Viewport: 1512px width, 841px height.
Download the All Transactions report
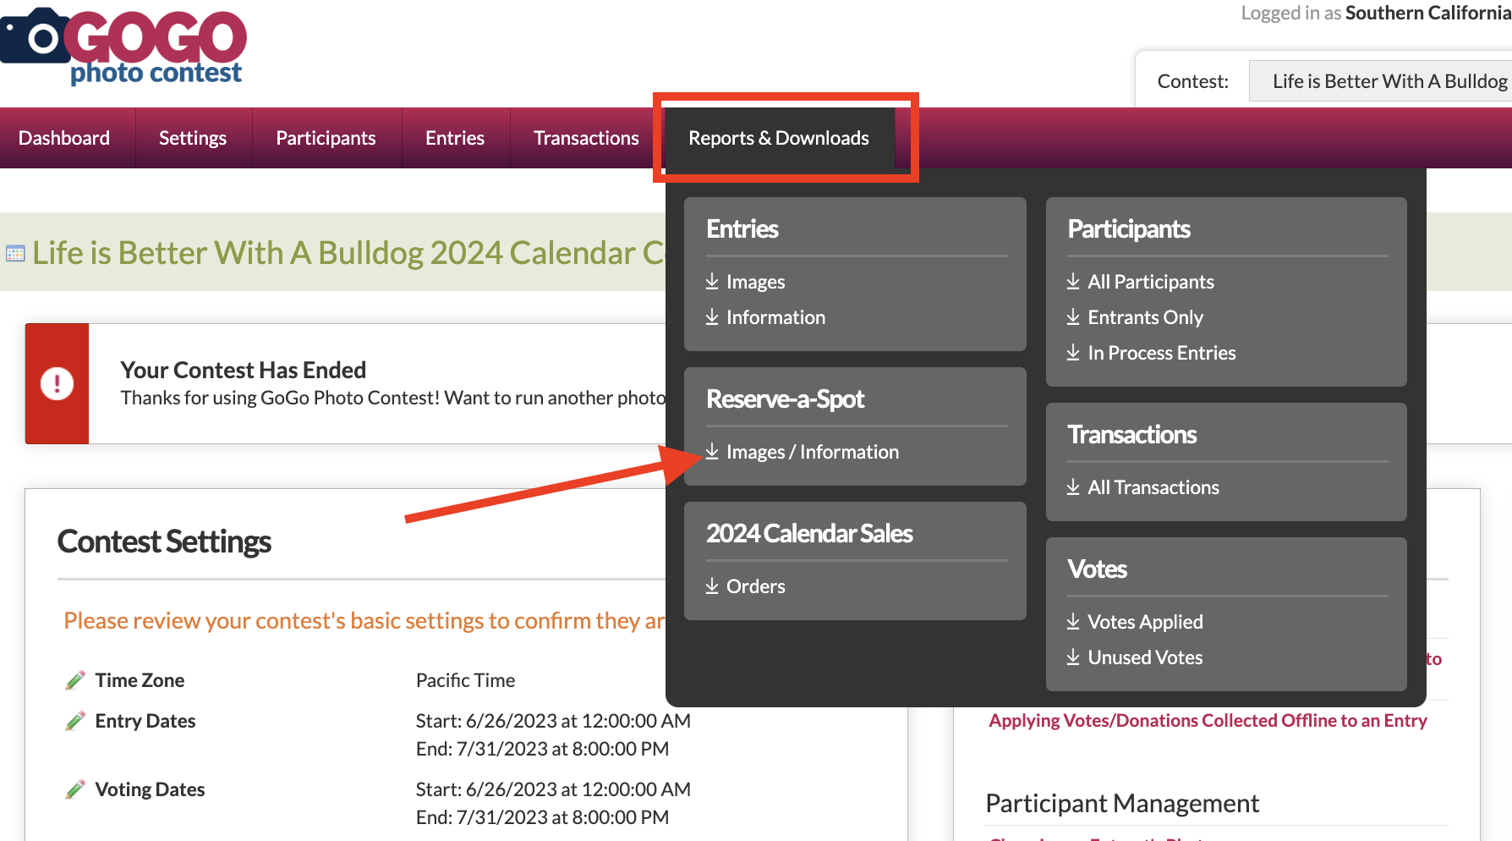click(x=1153, y=487)
